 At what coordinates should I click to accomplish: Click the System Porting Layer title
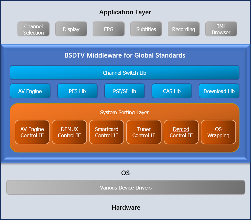click(124, 112)
